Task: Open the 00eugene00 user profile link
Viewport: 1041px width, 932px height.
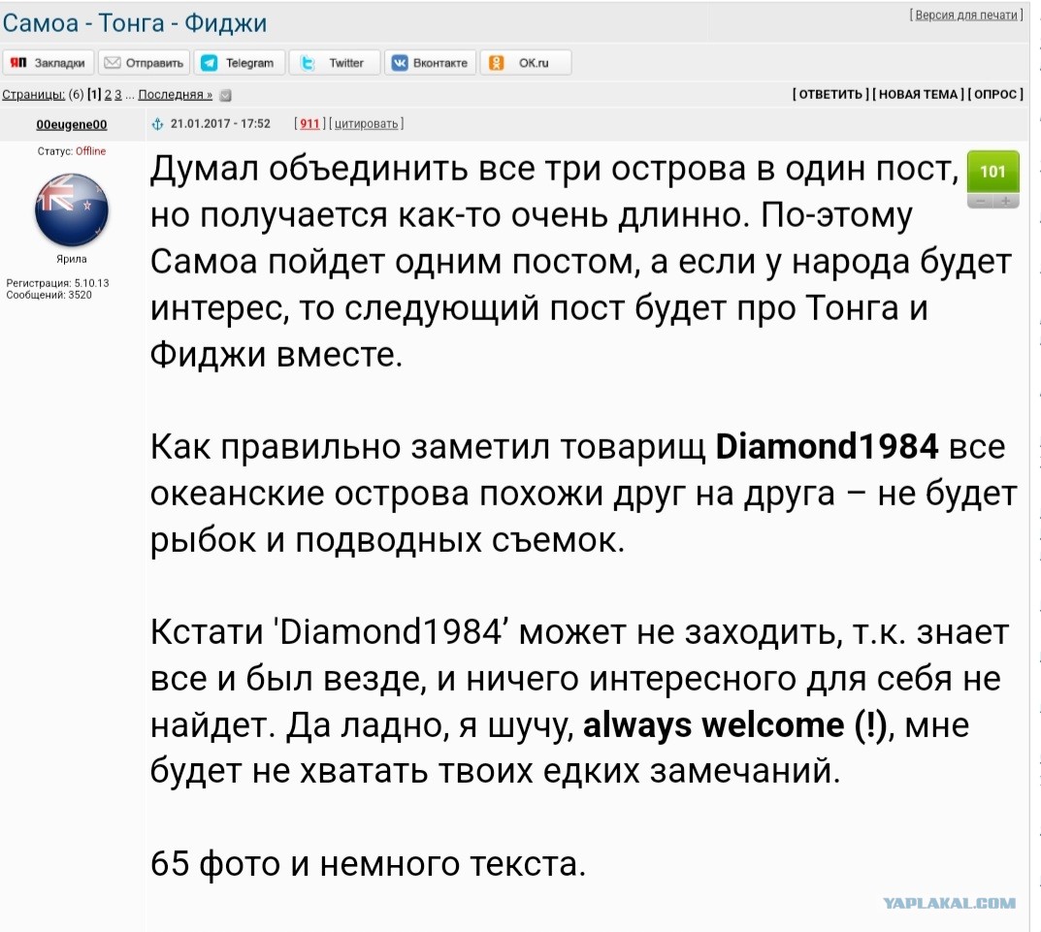Action: [72, 124]
